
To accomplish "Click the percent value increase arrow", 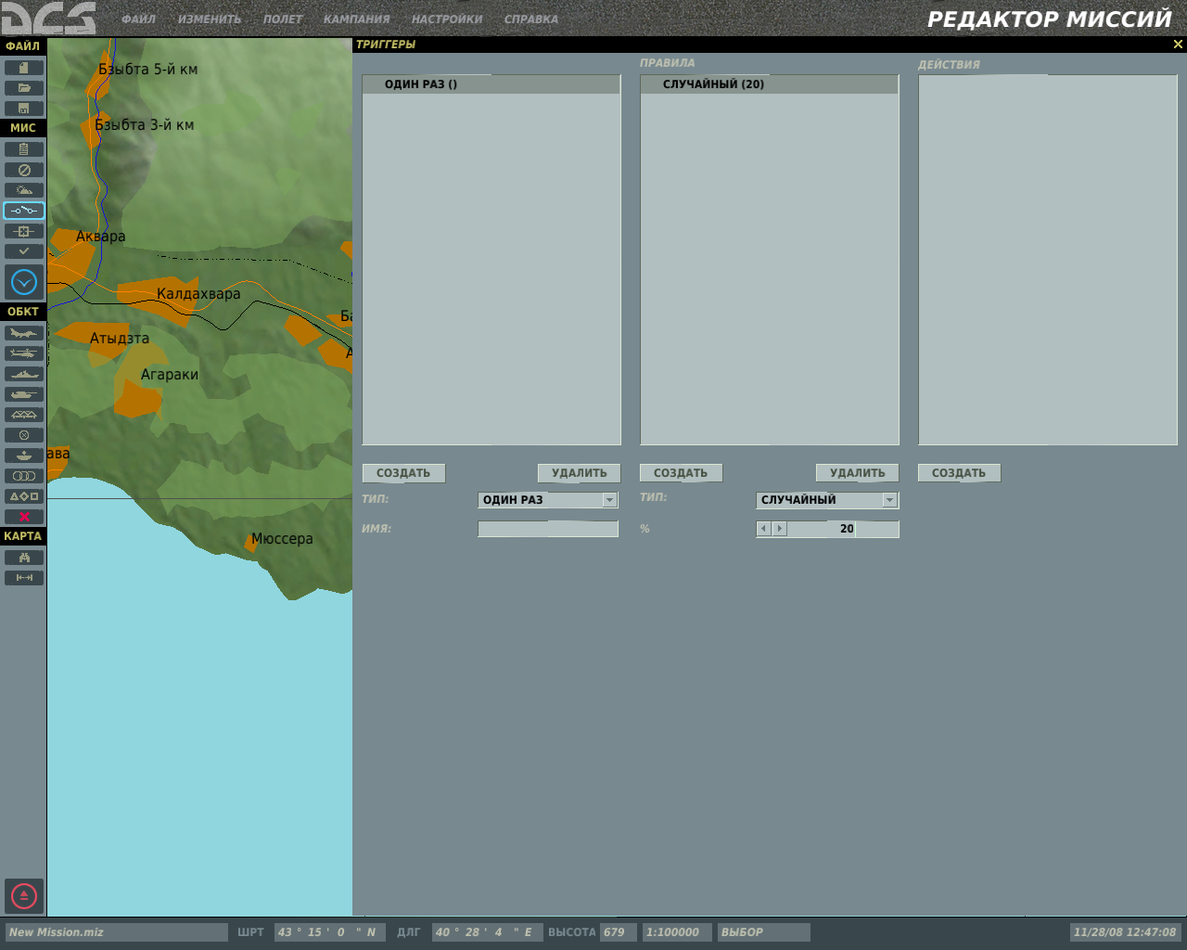I will [780, 529].
